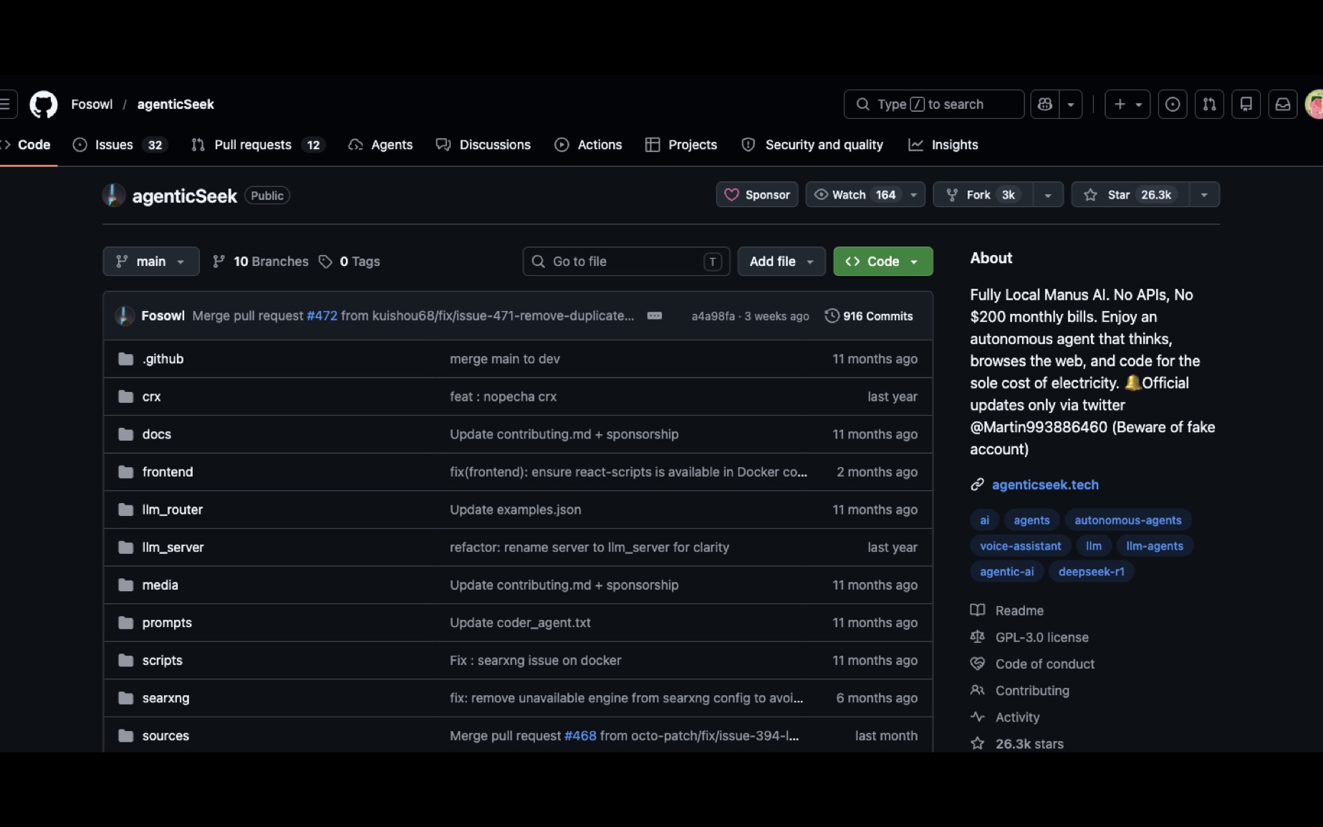Open the Code of conduct link
1323x827 pixels.
point(1032,664)
